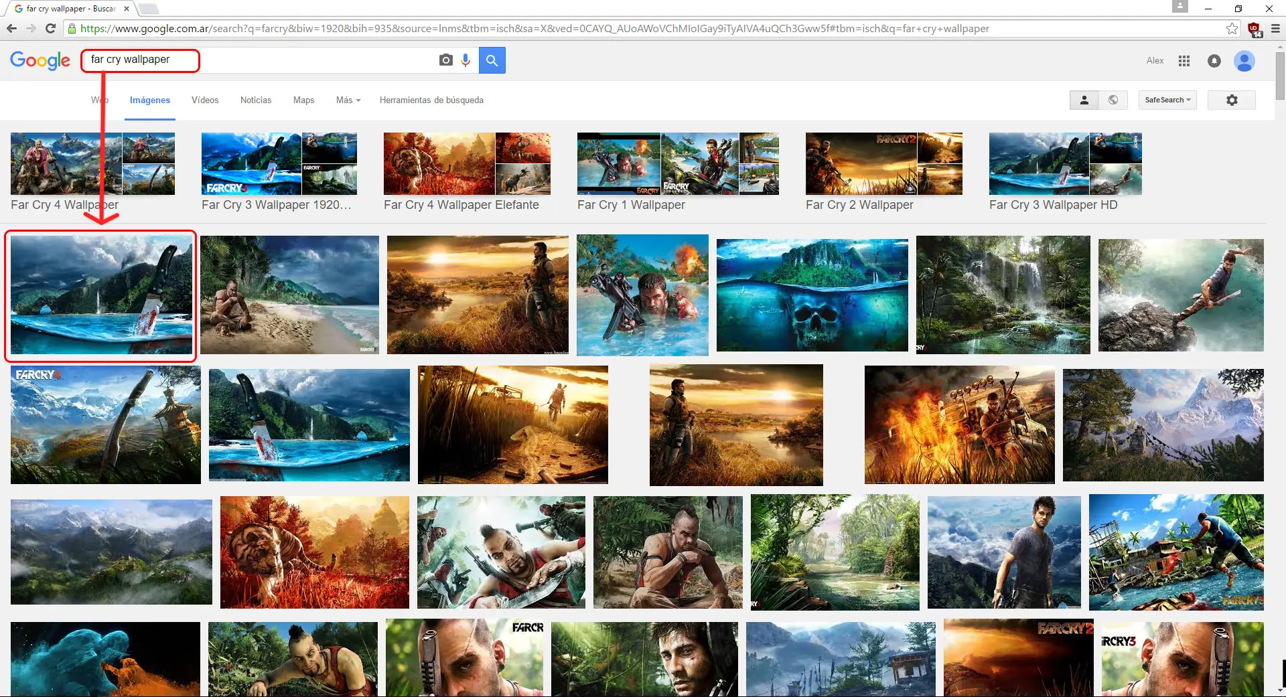The image size is (1286, 697).
Task: Open Far Cry 4 Wallpaper Elefante suggestion
Action: [x=461, y=205]
